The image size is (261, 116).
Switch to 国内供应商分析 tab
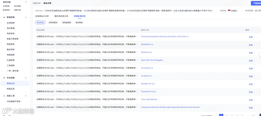click(61, 16)
